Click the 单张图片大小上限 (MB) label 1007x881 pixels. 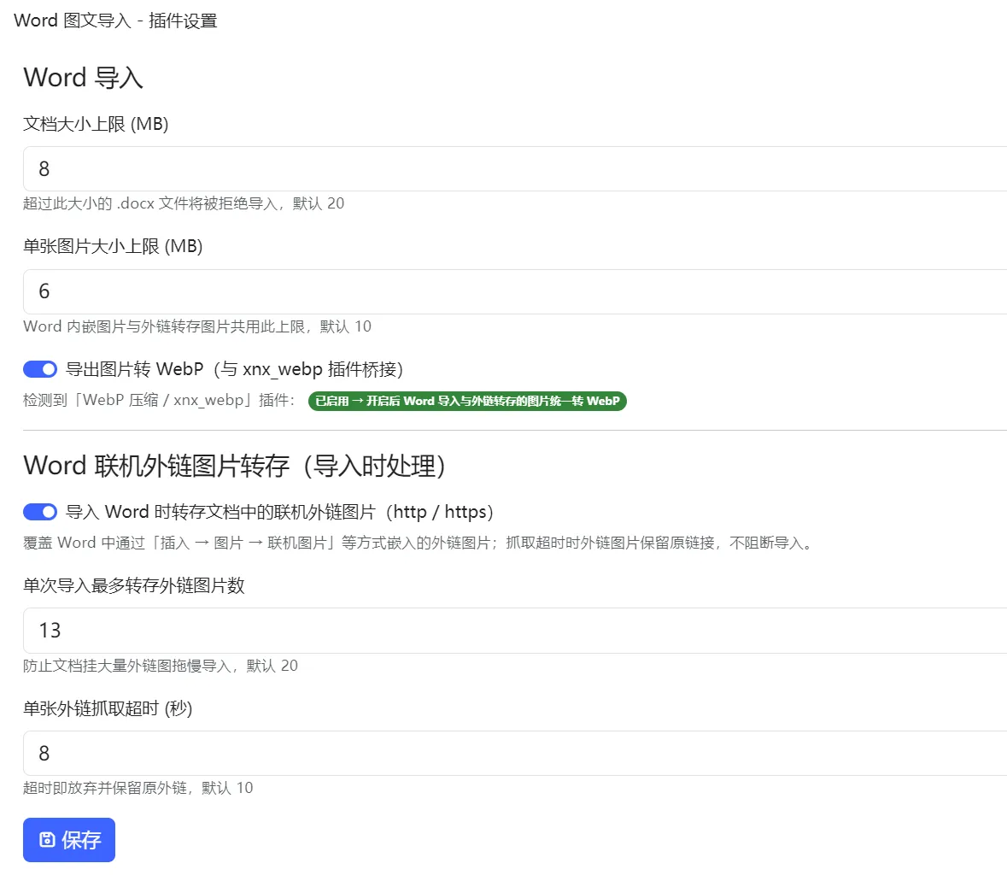point(113,246)
